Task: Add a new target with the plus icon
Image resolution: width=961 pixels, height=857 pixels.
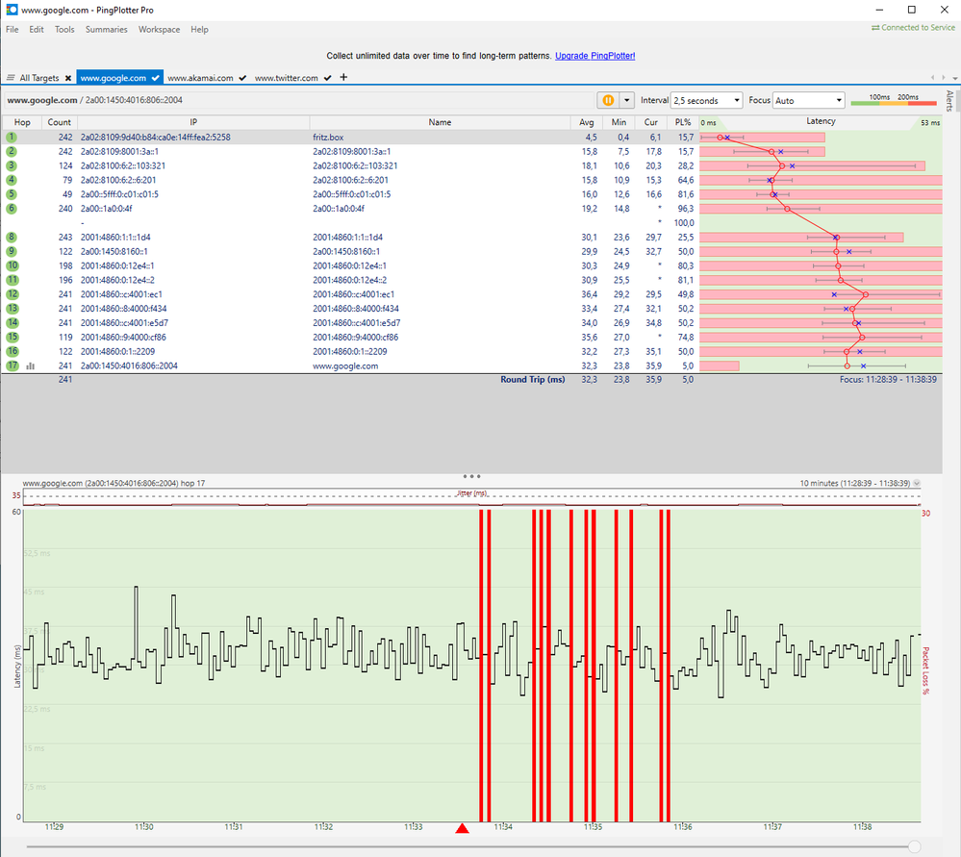Action: click(x=343, y=78)
